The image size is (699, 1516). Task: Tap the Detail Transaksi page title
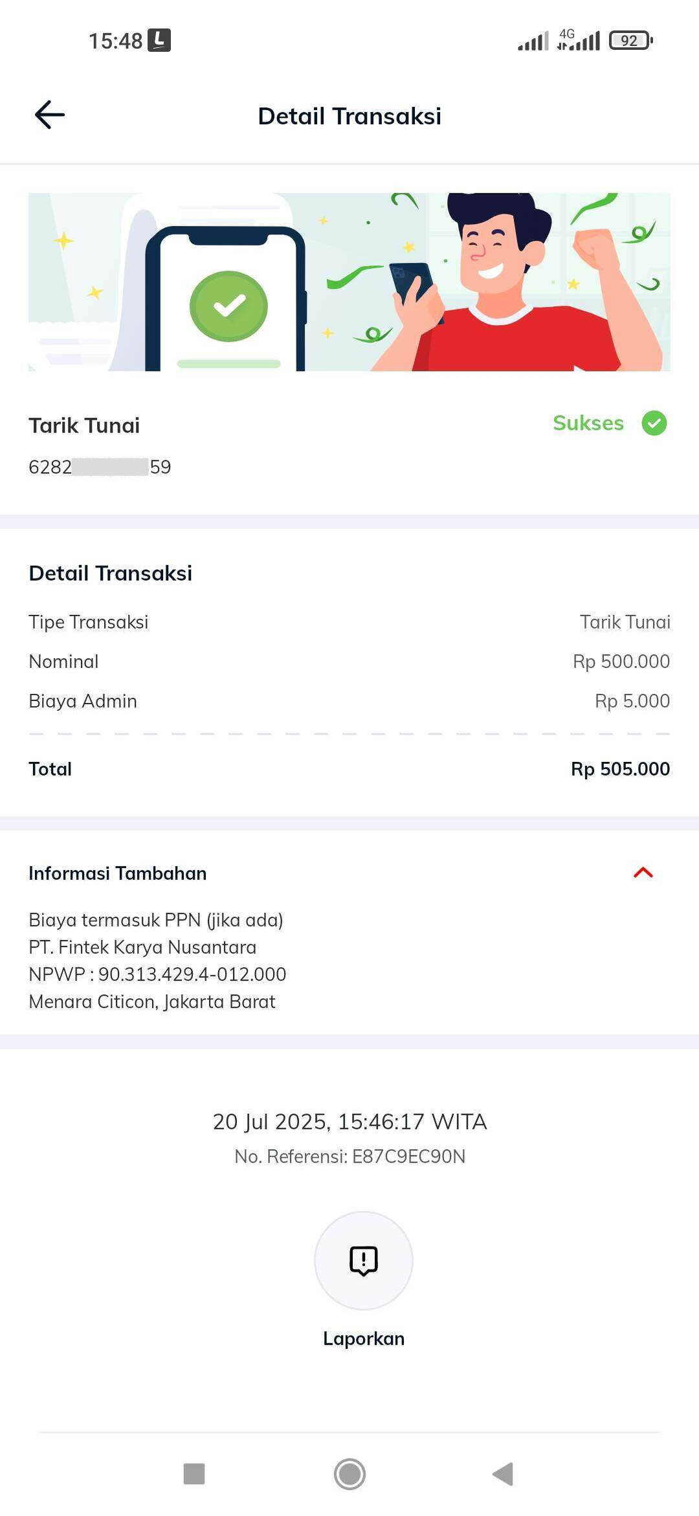click(x=349, y=116)
